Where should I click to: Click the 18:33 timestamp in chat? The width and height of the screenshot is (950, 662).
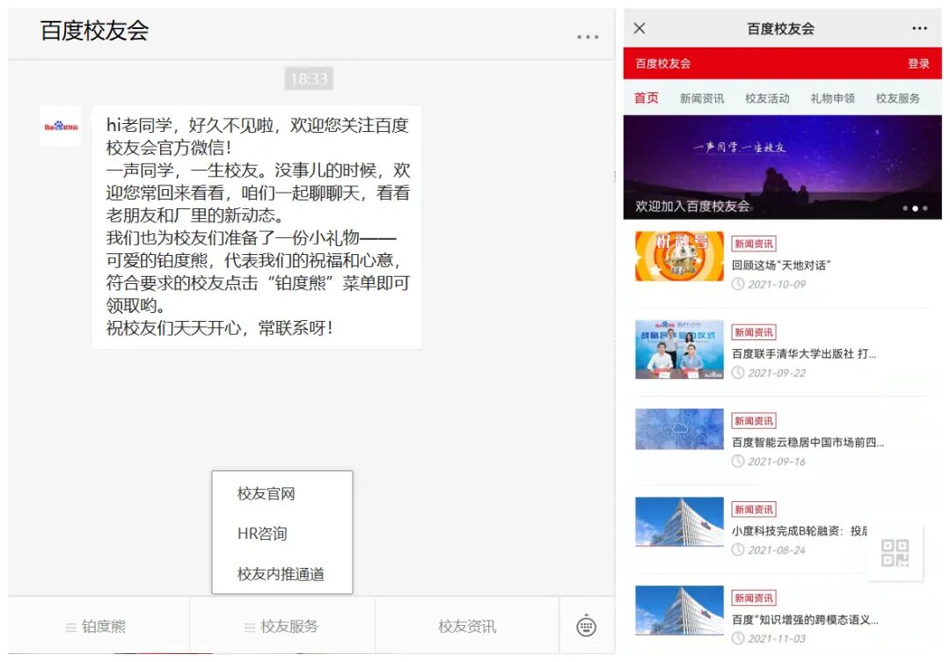[309, 78]
